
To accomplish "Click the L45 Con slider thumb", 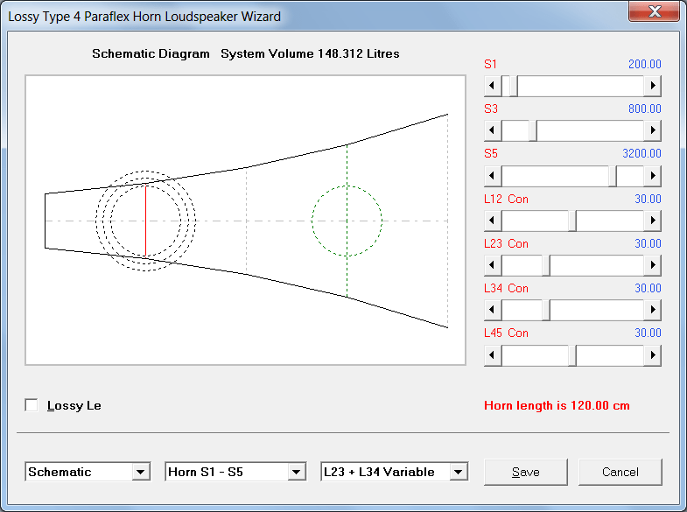I will pos(572,355).
